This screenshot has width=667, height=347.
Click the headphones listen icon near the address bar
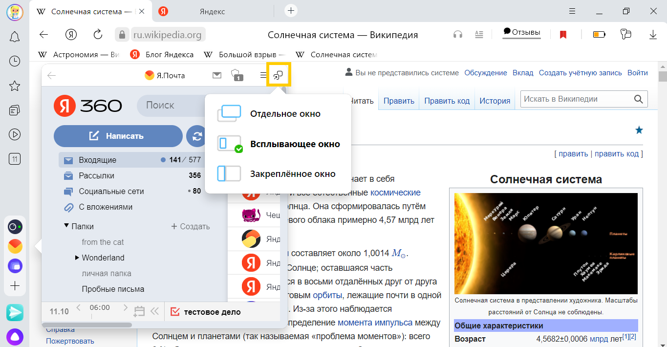point(457,35)
